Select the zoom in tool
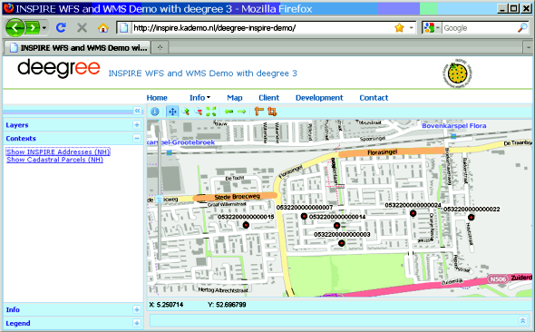The image size is (535, 332). [x=186, y=112]
